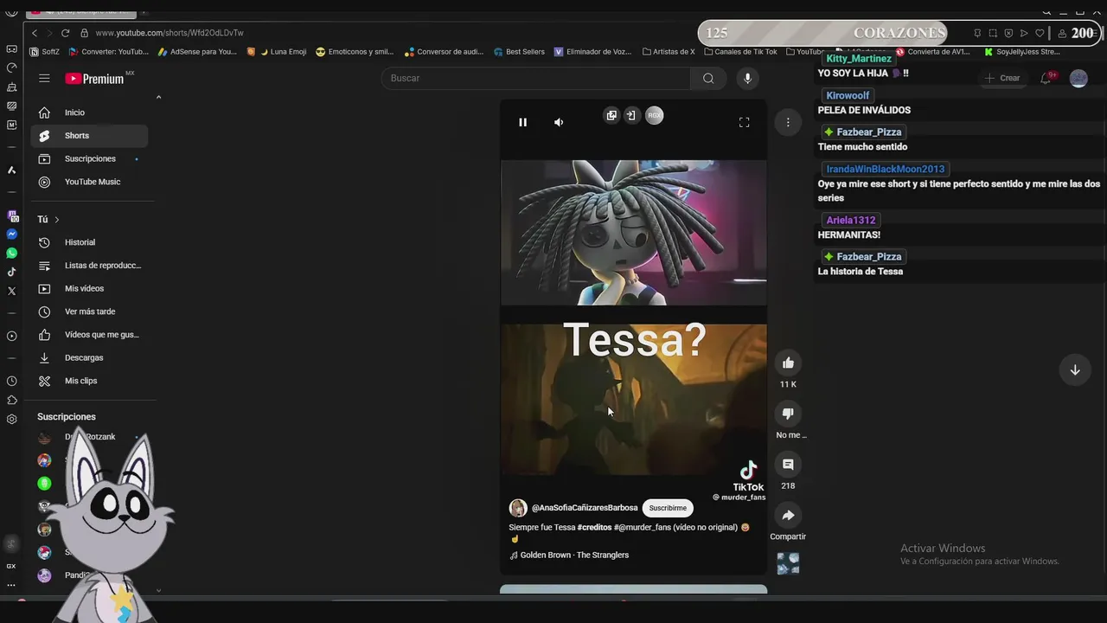Open the Conversor de audi... bookmark

click(445, 52)
